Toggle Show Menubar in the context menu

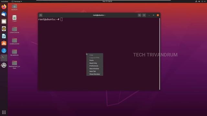pyautogui.click(x=95, y=74)
